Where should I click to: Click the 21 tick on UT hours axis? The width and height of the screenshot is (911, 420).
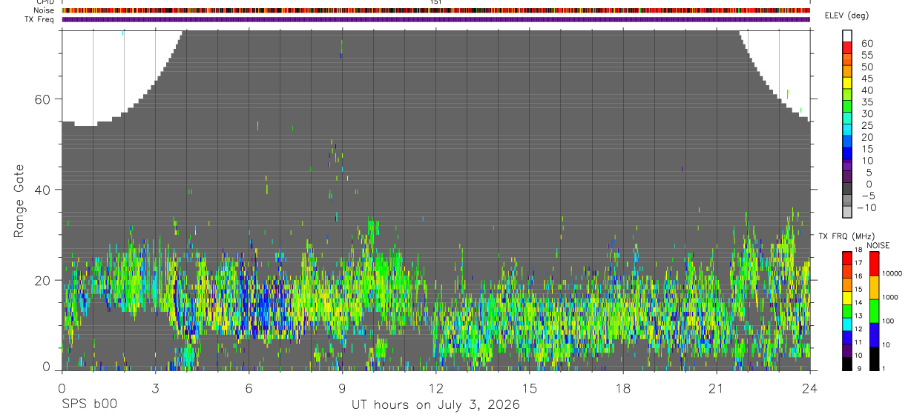717,387
